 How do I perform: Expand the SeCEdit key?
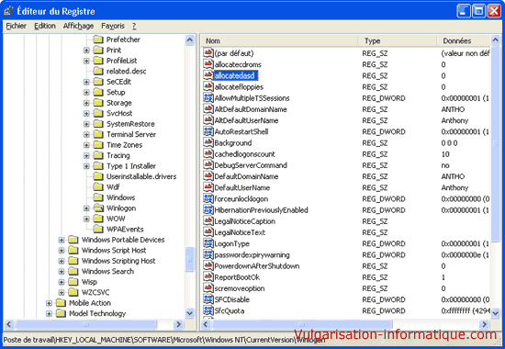click(x=86, y=82)
